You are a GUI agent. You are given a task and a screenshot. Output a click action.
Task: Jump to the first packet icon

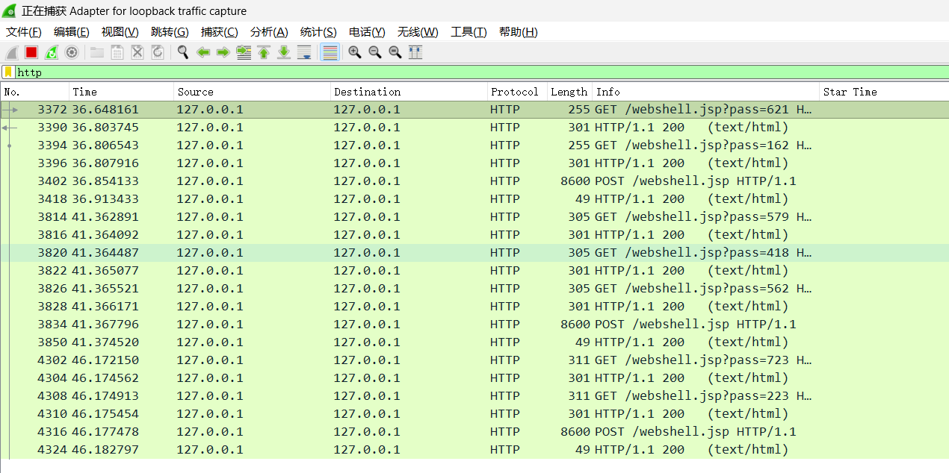coord(264,52)
